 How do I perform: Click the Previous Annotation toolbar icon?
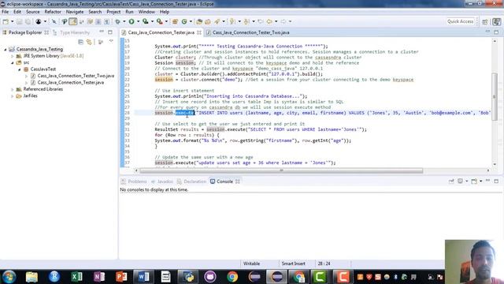pyautogui.click(x=246, y=21)
